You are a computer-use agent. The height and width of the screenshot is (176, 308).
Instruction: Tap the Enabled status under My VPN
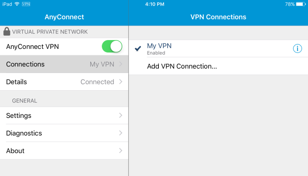point(156,53)
